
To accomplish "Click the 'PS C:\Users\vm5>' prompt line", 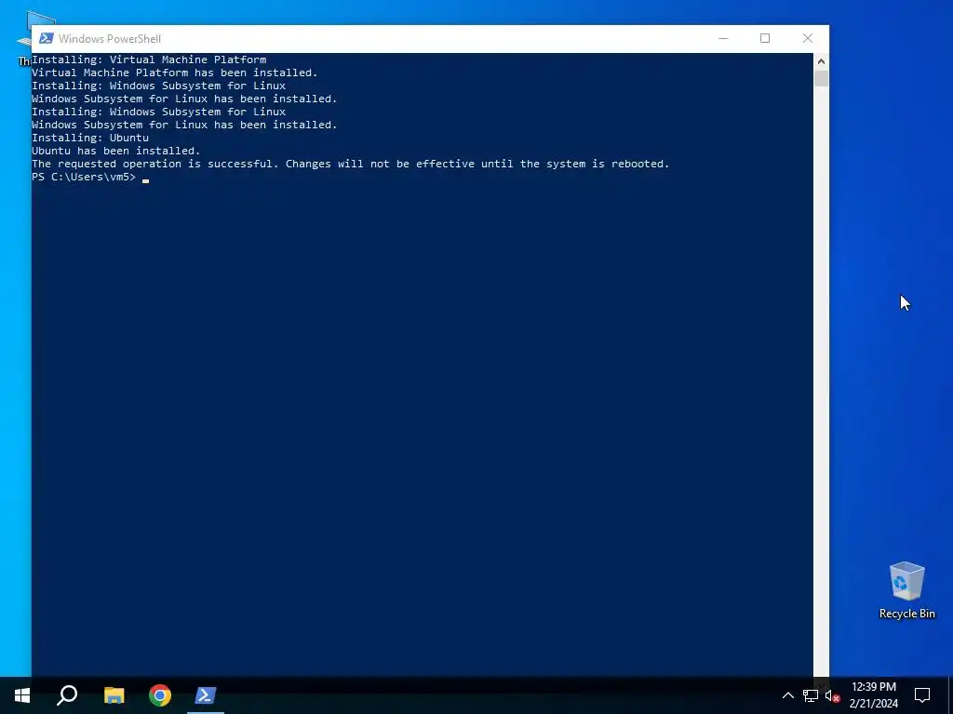I will click(84, 177).
